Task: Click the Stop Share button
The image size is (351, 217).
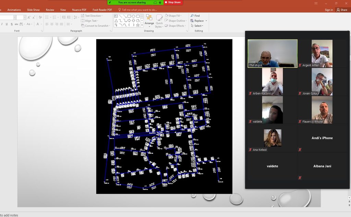Action: pos(173,2)
